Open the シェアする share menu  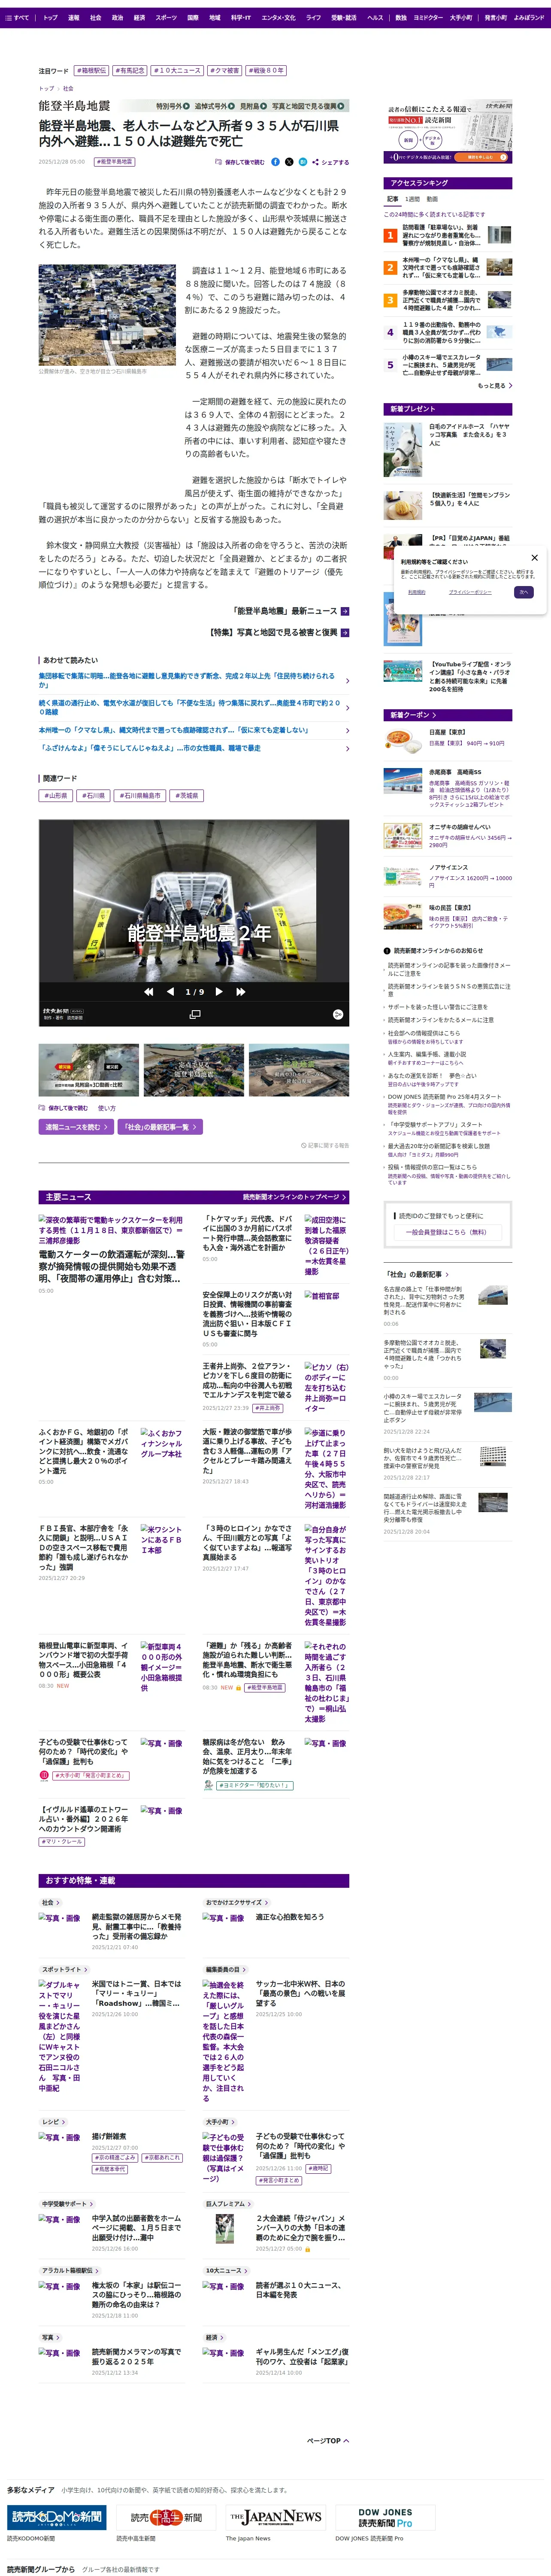[330, 162]
